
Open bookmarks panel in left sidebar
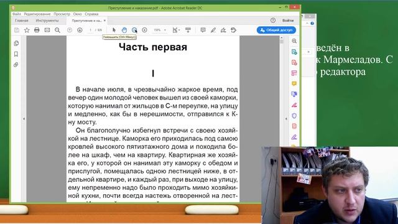pos(16,54)
